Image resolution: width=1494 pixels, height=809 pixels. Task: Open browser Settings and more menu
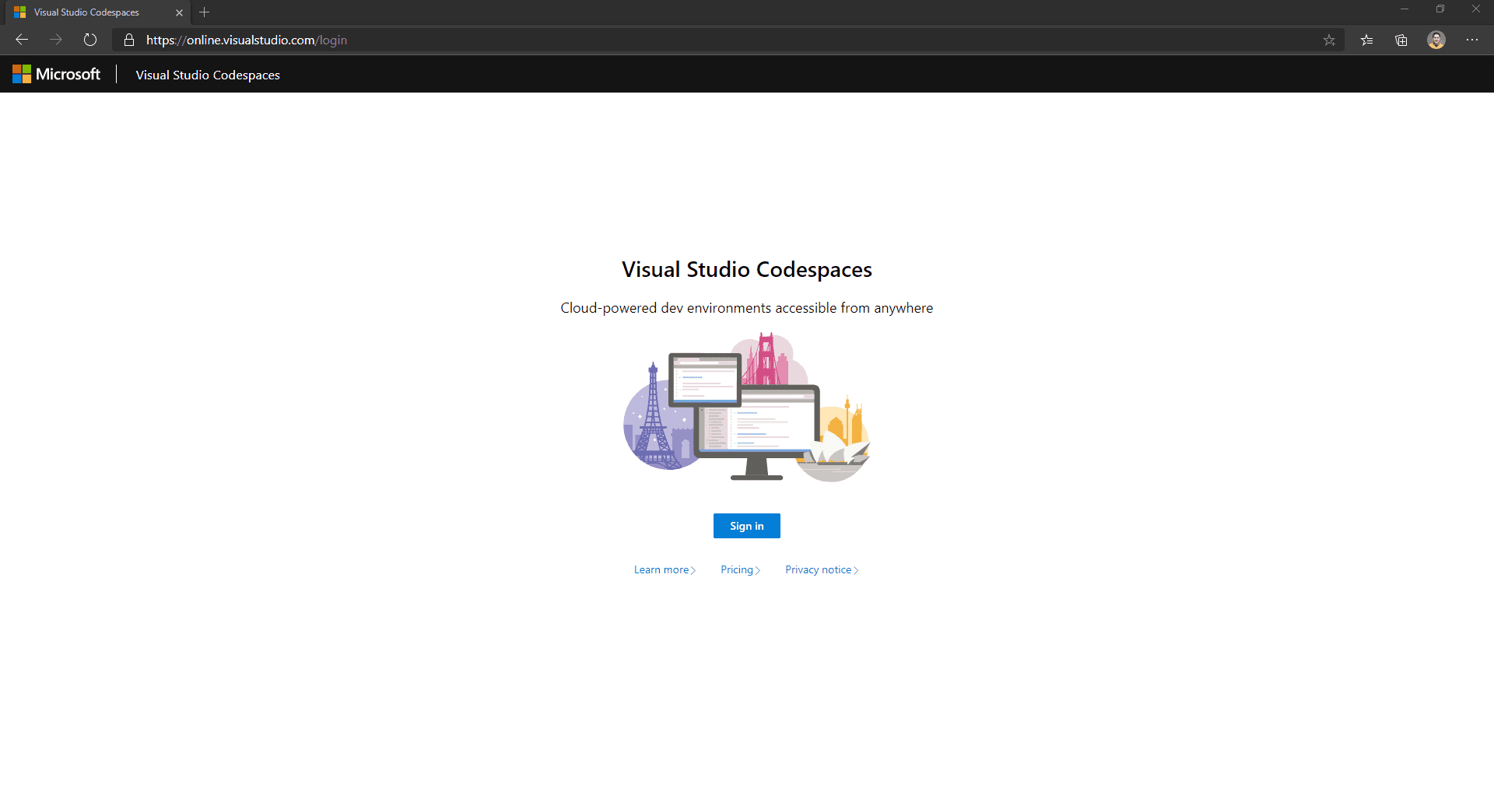coord(1472,40)
